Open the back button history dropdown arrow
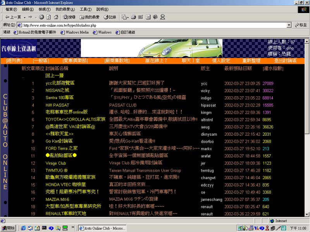The height and width of the screenshot is (232, 310). pos(25,17)
